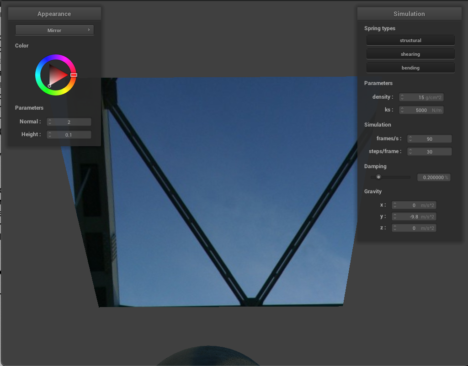The image size is (468, 366).
Task: Open the Mirror shader dropdown
Action: coord(54,30)
